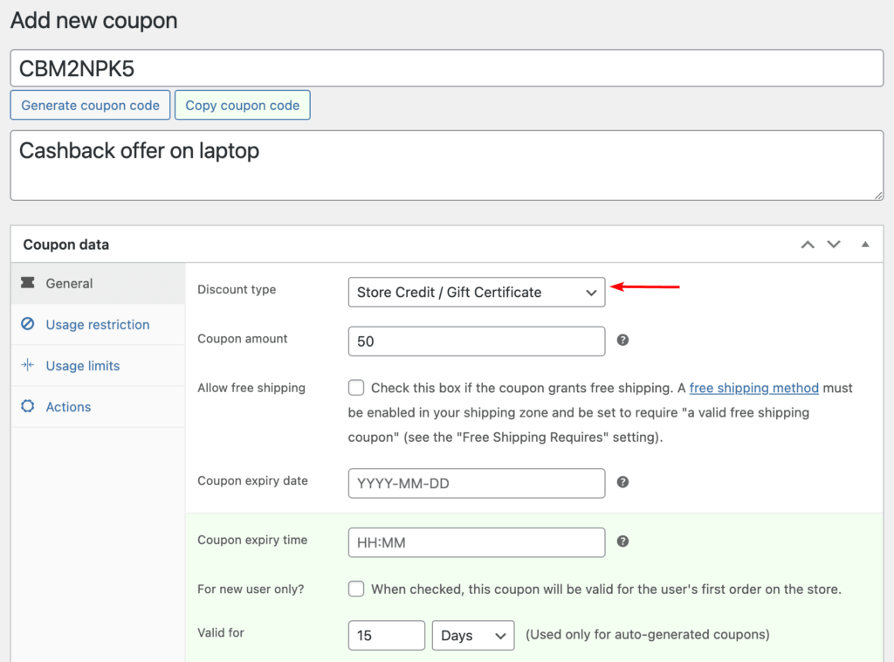This screenshot has height=662, width=894.
Task: Click the help icon beside Coupon expiry time
Action: click(622, 541)
